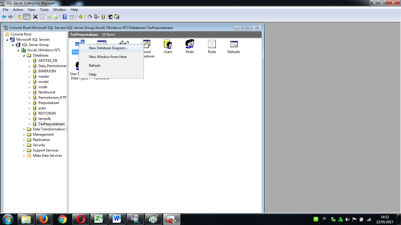Screen dimensions: 401x225
Task: Open the Defaults icon
Action: [234, 47]
